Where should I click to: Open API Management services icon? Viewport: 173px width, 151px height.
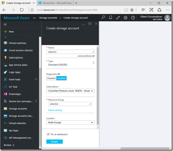coord(6,138)
